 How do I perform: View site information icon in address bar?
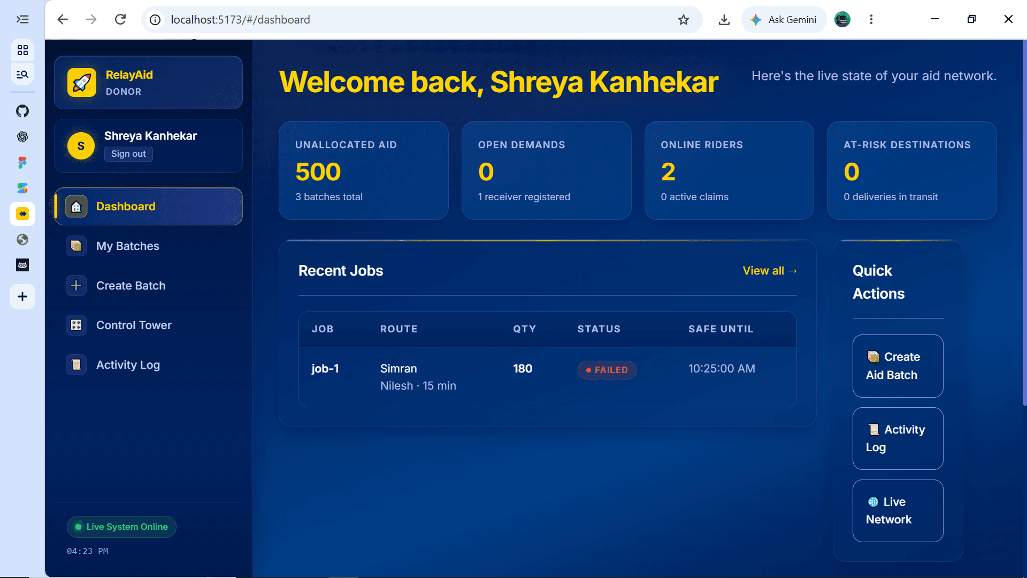(x=155, y=20)
